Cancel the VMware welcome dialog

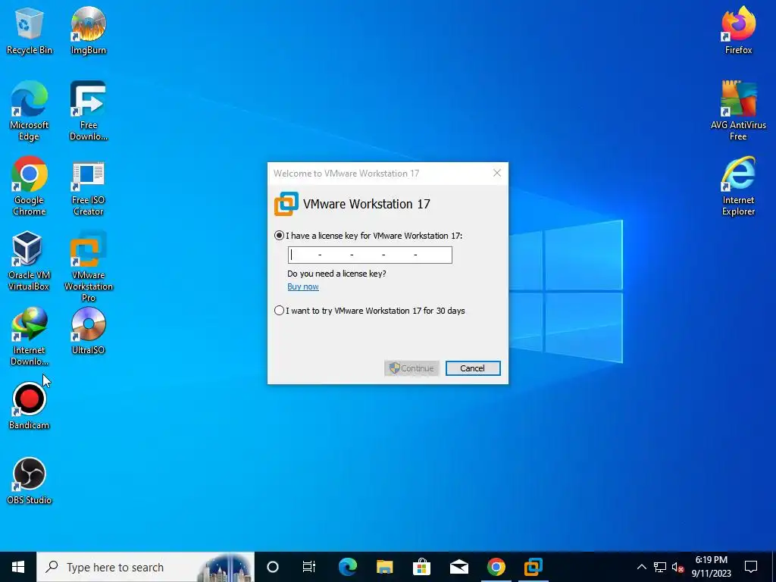coord(473,368)
